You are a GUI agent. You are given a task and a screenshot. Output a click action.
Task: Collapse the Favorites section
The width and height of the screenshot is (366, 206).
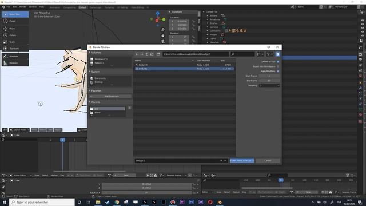coord(90,90)
